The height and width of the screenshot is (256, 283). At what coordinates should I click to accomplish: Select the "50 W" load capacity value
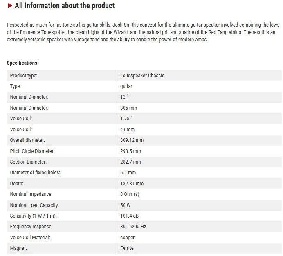[x=126, y=205]
